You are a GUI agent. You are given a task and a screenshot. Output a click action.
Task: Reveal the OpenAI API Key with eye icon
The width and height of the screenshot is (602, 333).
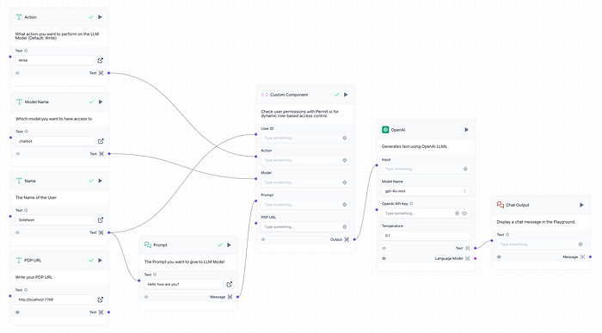pyautogui.click(x=464, y=213)
